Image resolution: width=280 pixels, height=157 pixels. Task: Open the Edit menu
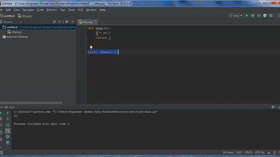(8, 10)
